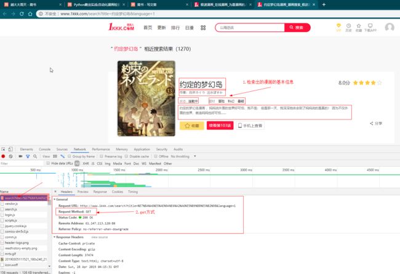
Task: Click view source link in Response Headers
Action: pos(100,237)
